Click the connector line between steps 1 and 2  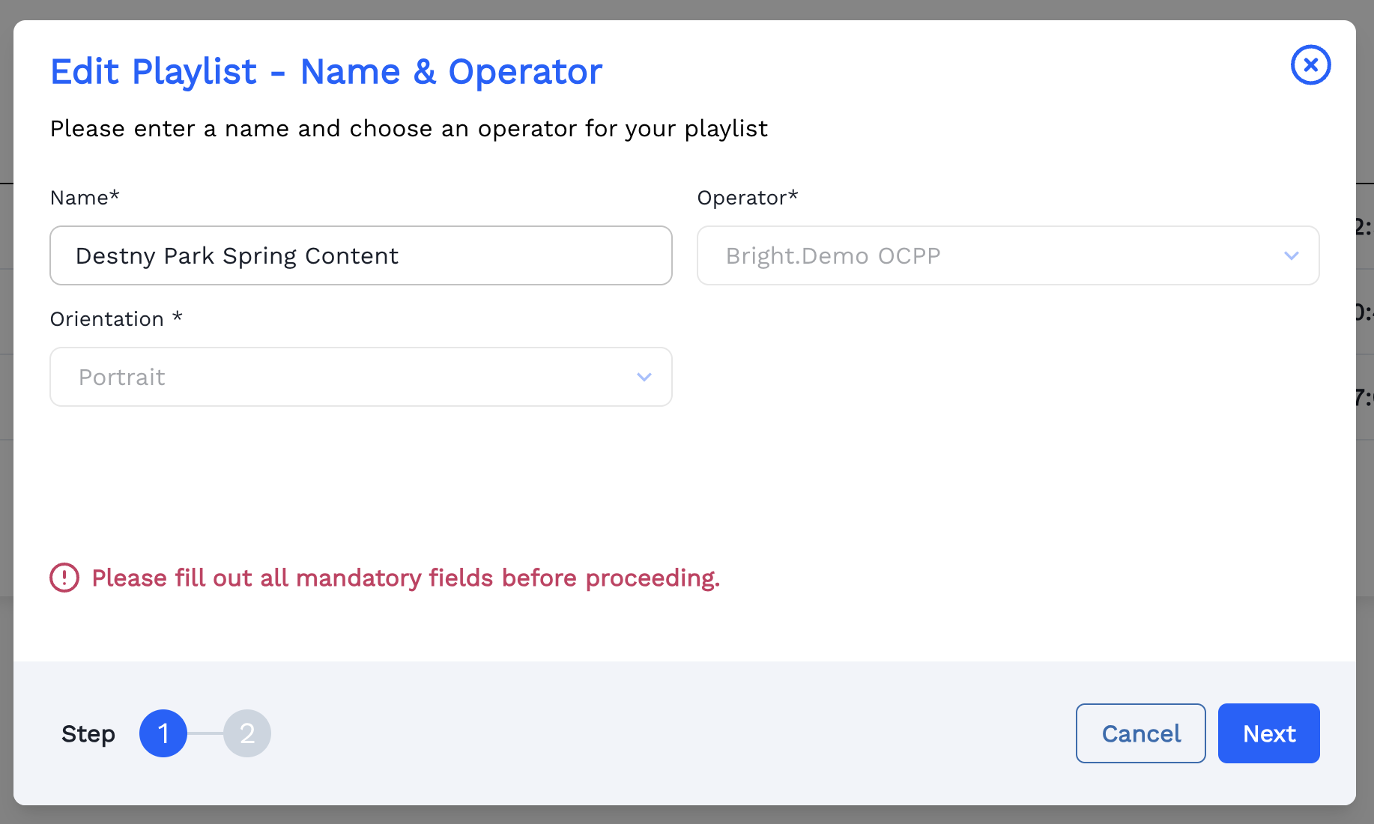point(205,733)
